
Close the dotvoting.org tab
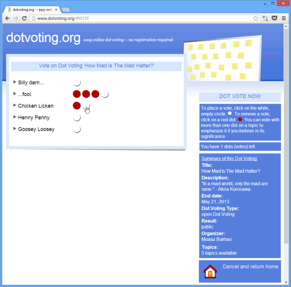[56, 10]
